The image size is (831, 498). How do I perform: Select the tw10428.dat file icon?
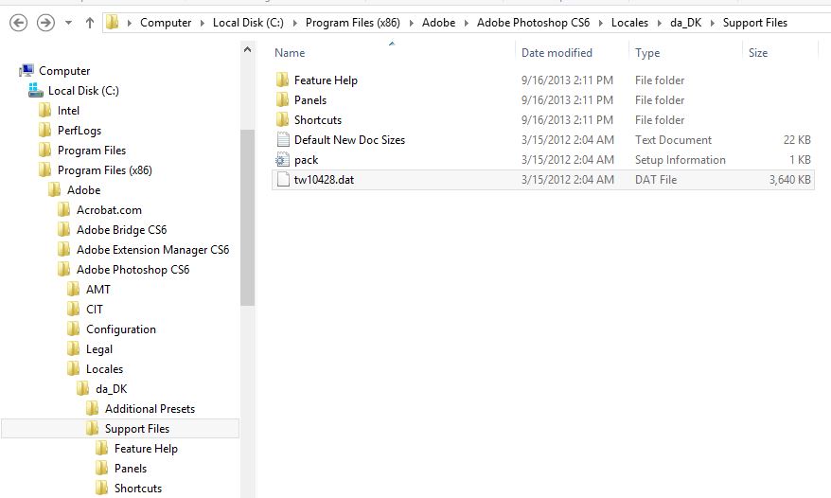click(x=283, y=179)
